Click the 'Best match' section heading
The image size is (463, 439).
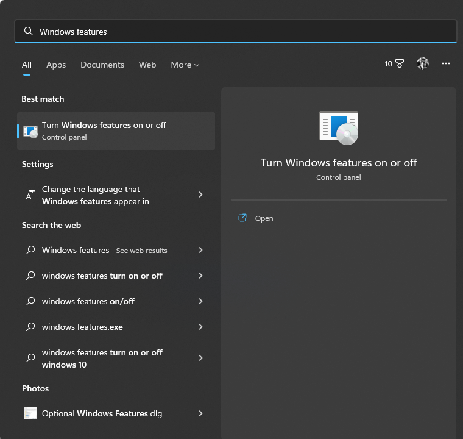click(x=43, y=99)
